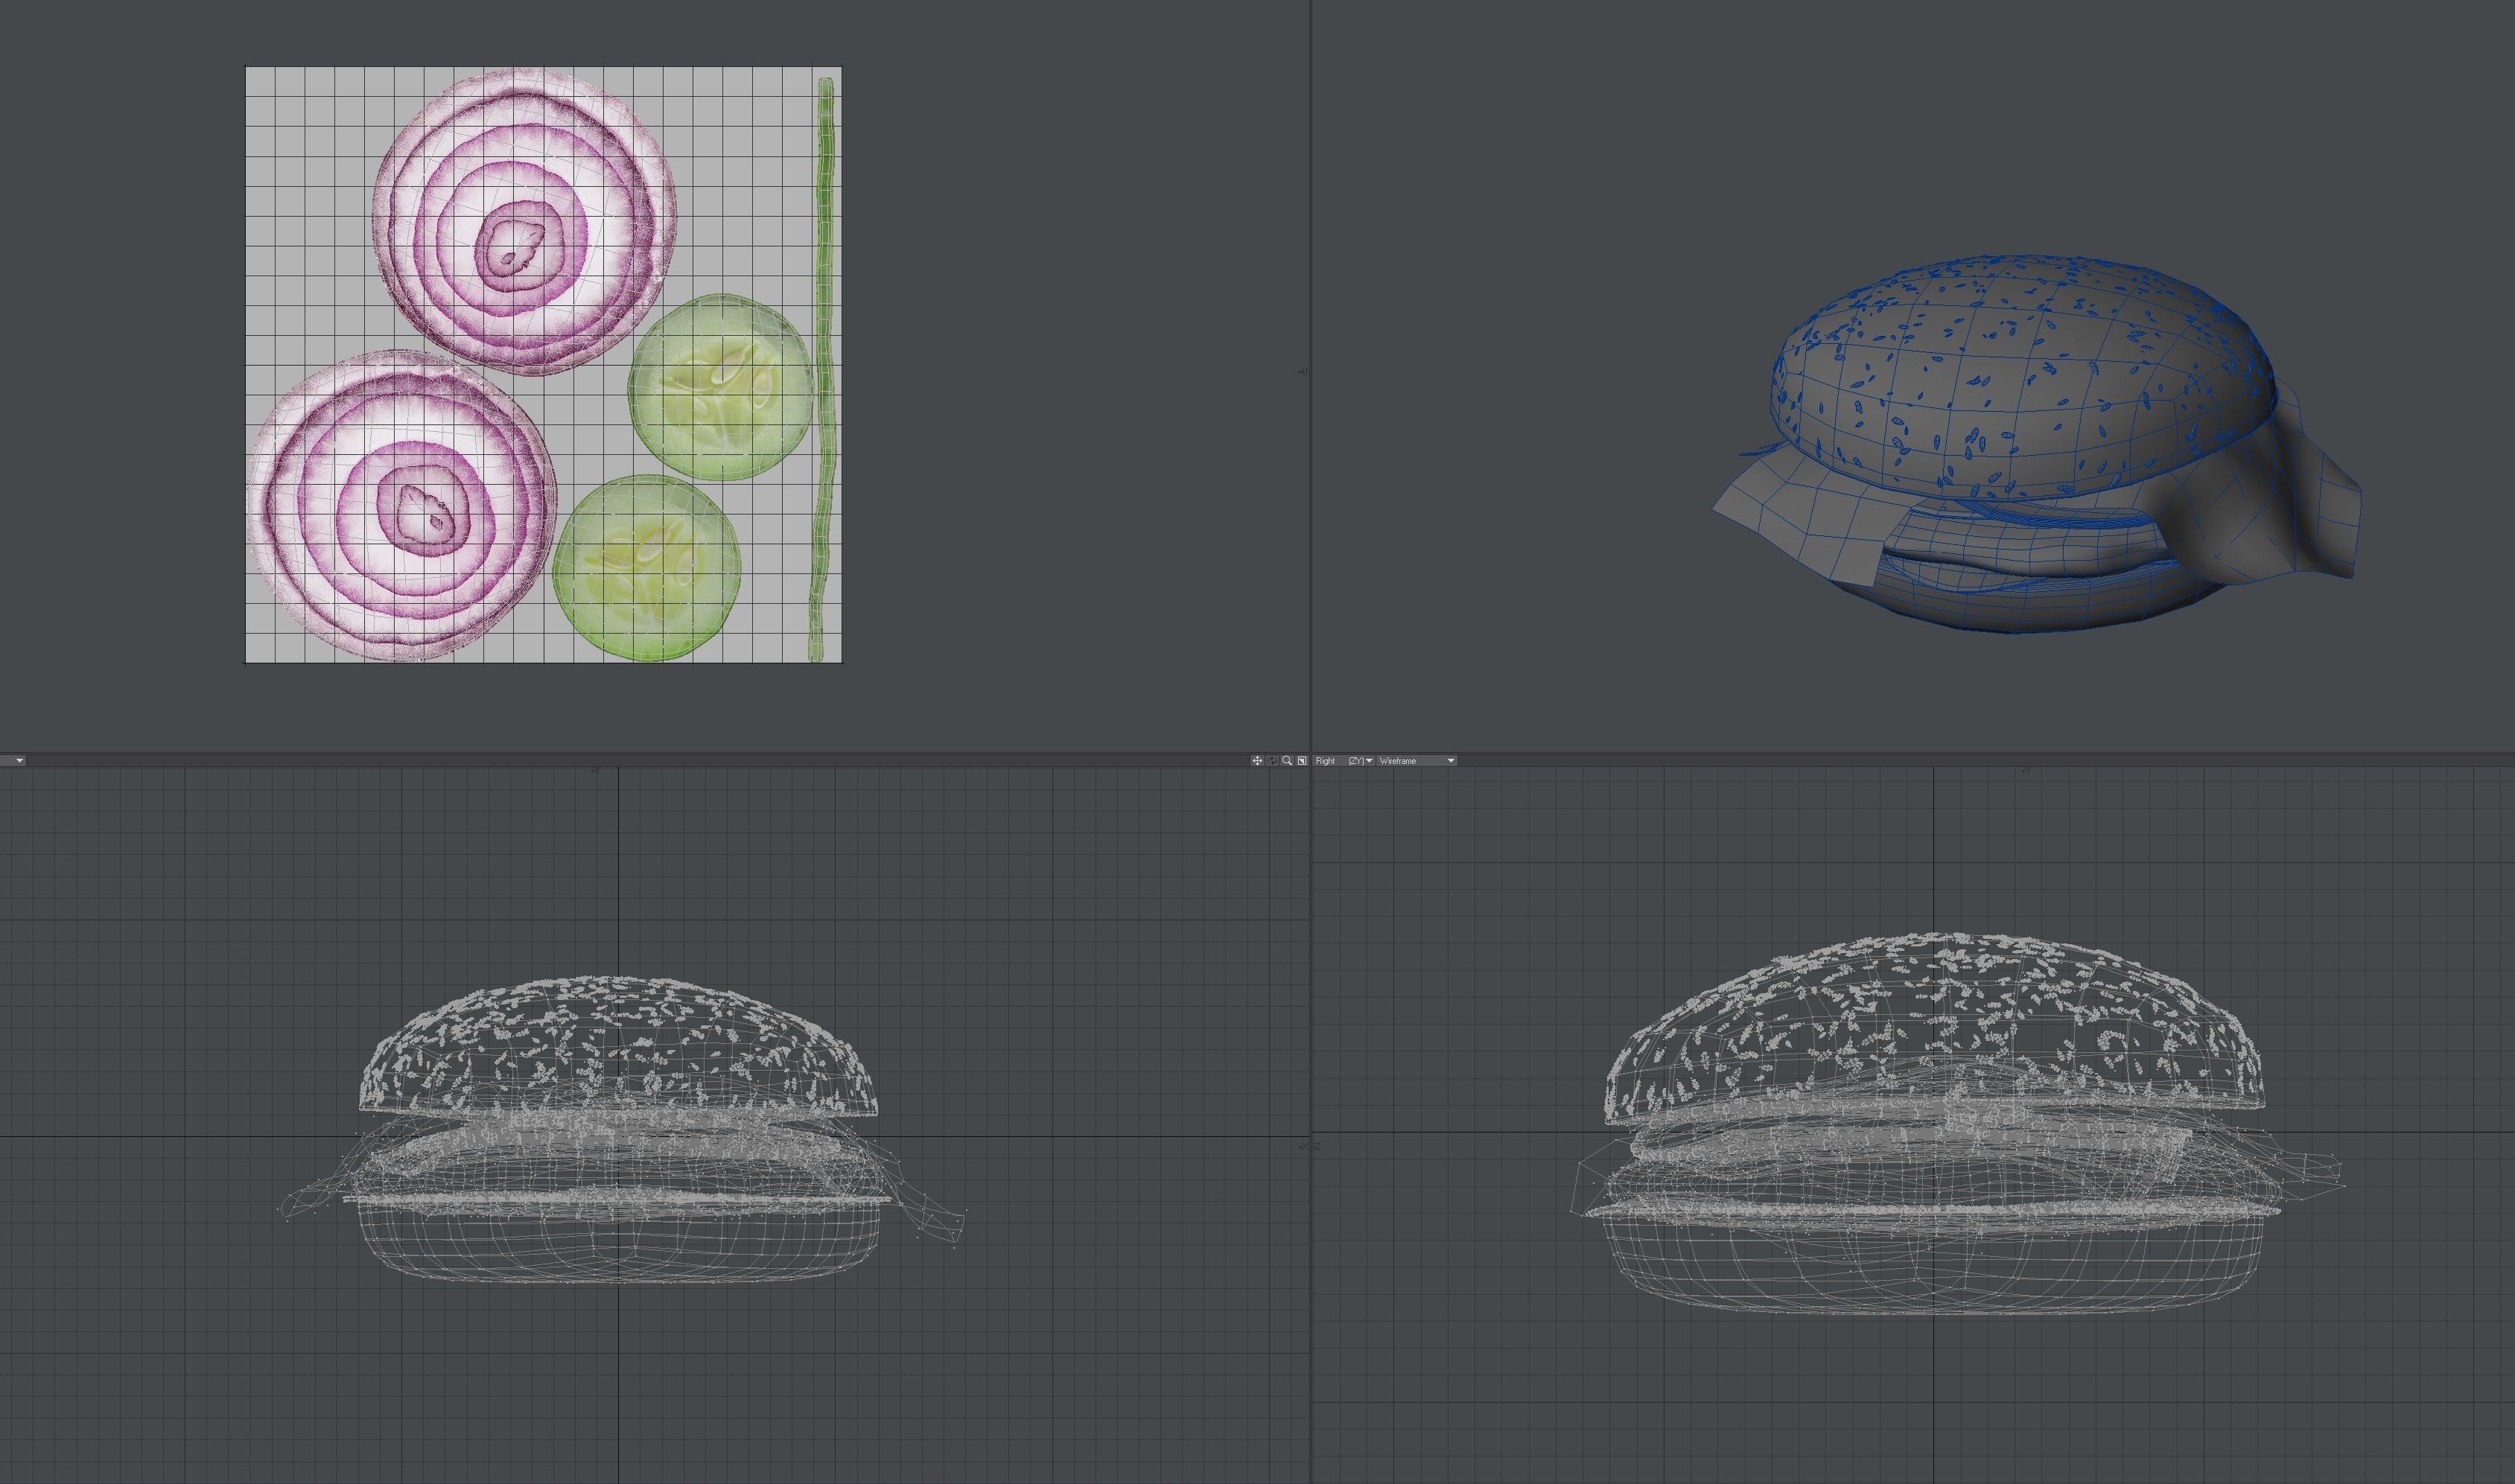Image resolution: width=2515 pixels, height=1484 pixels.
Task: Click the upper cucumber slice UV island
Action: pos(720,387)
